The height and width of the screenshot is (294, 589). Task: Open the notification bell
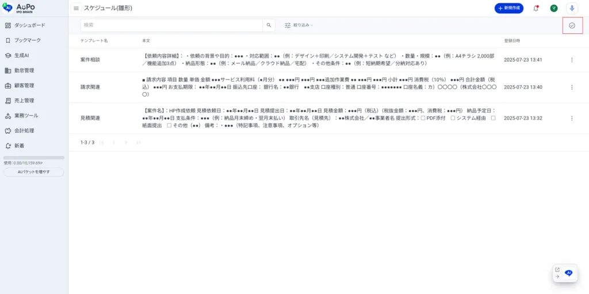[536, 8]
